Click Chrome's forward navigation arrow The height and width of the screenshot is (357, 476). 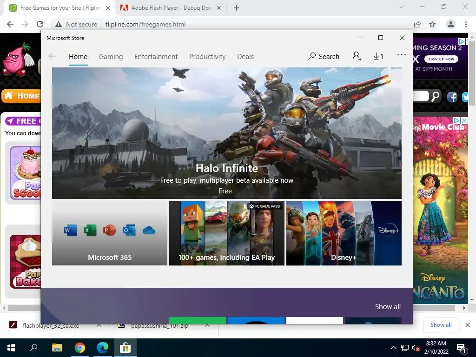pos(25,24)
